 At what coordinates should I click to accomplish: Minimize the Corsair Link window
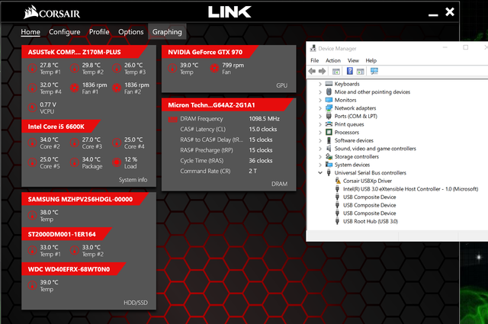point(433,14)
